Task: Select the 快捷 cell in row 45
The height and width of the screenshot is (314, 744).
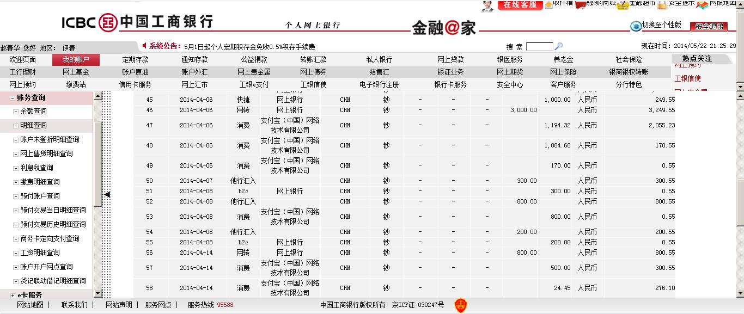Action: (x=243, y=100)
